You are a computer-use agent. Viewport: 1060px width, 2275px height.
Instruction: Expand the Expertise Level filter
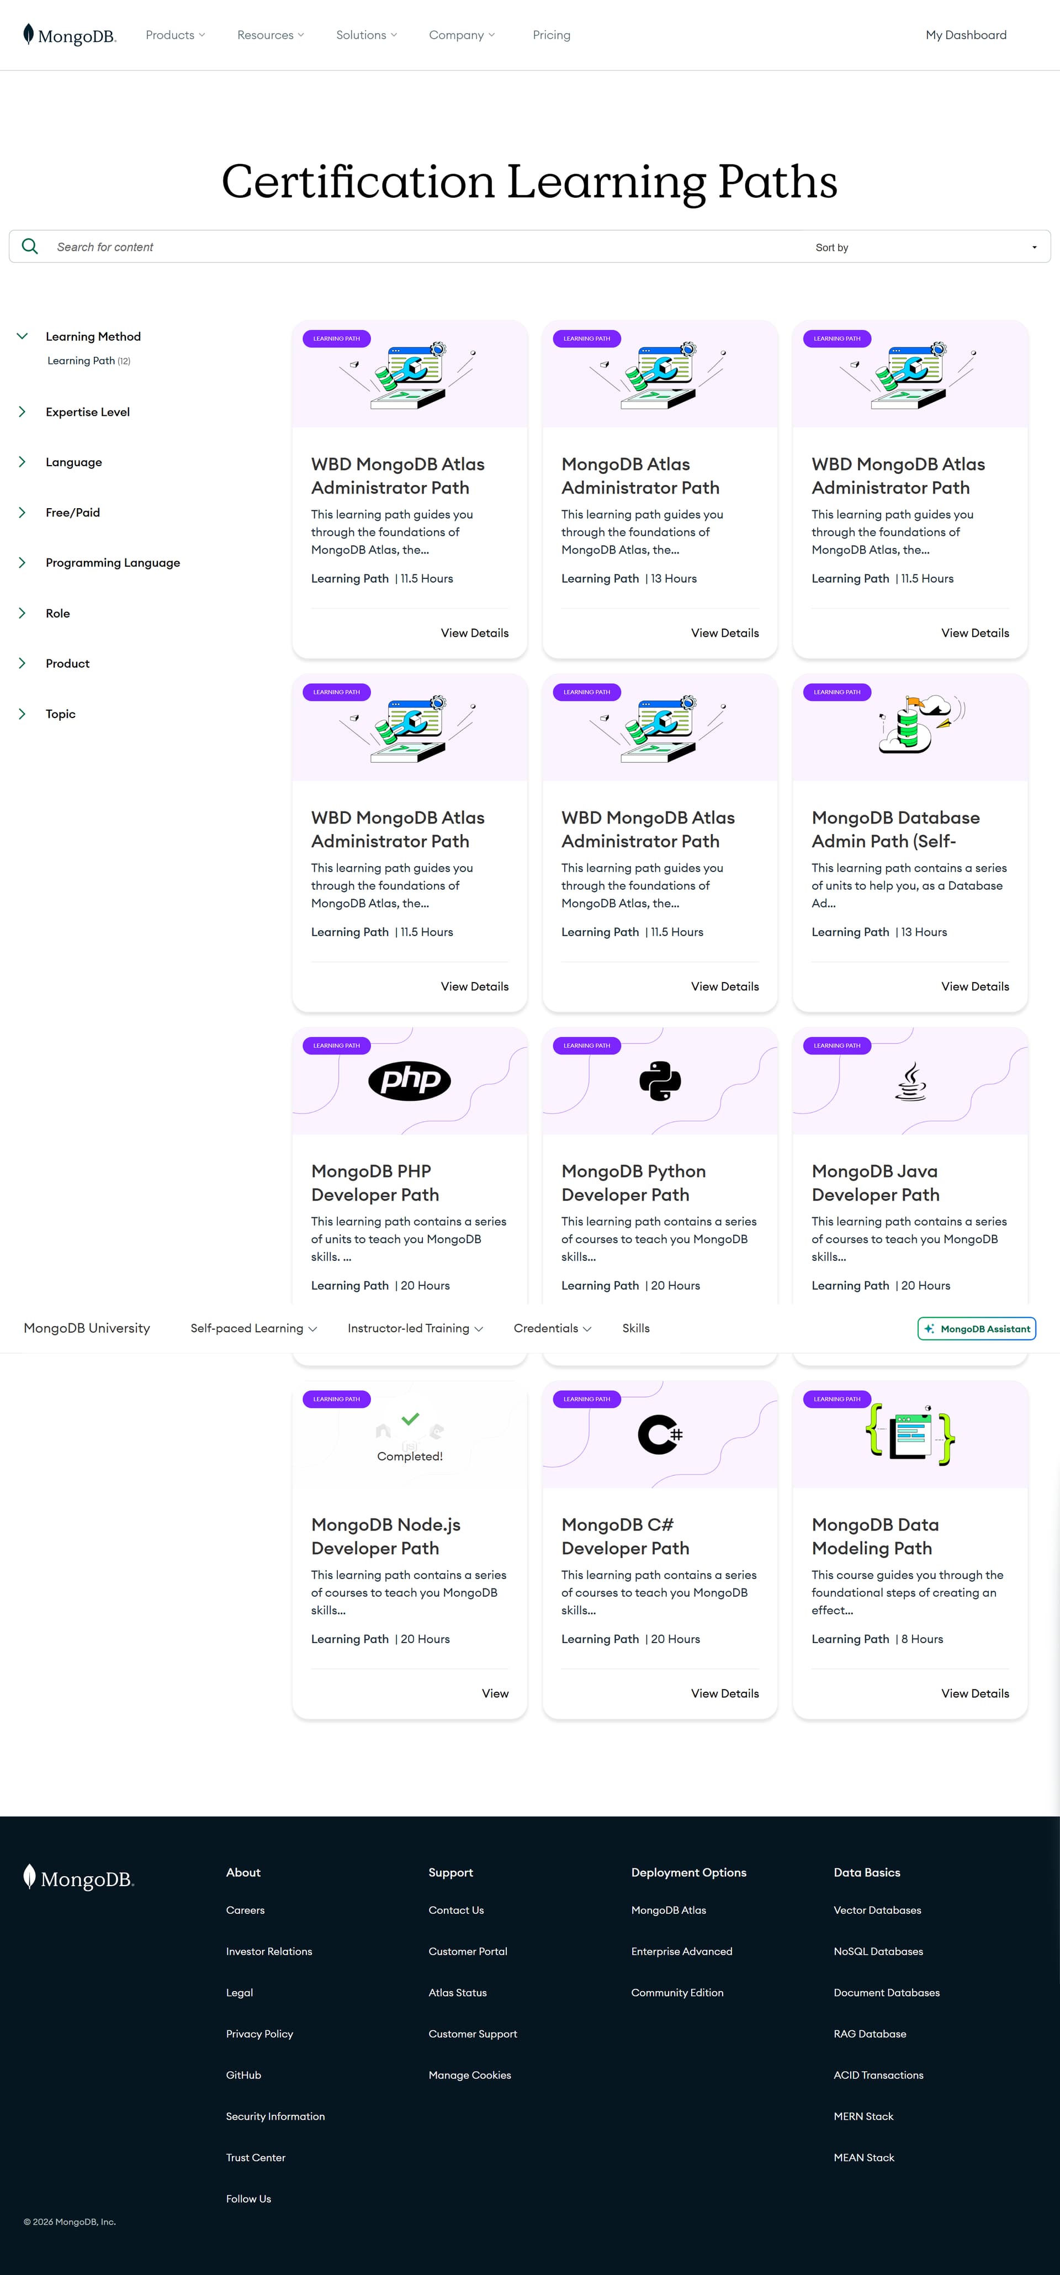(x=22, y=411)
